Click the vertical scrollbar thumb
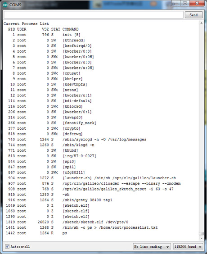Viewport: 207px width, 254px height. [202, 233]
